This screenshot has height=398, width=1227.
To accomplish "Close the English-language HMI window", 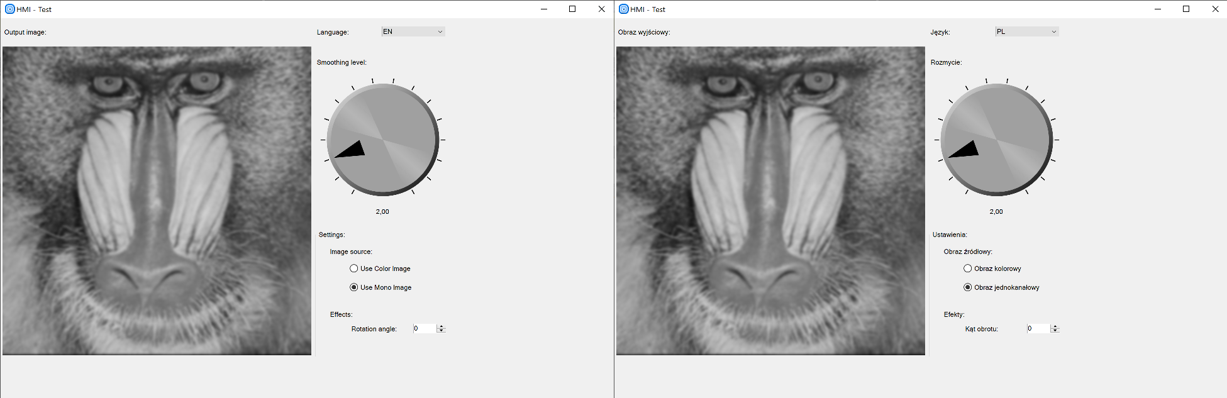I will [x=601, y=9].
